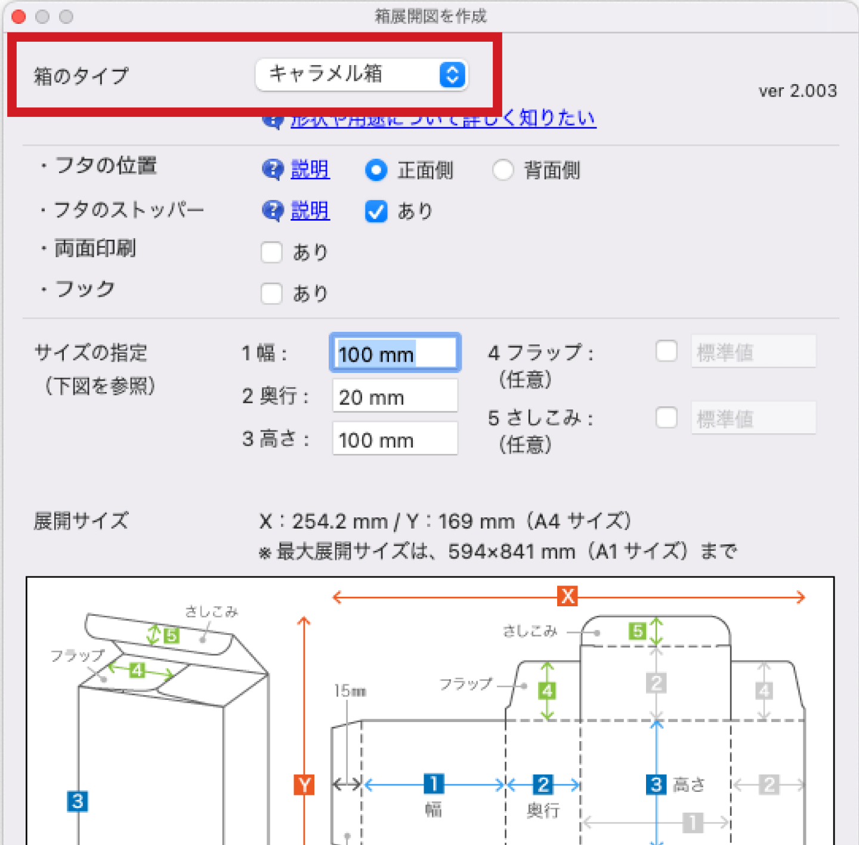This screenshot has width=859, height=845.
Task: Click the help icon beside フタのストッパー
Action: (x=273, y=211)
